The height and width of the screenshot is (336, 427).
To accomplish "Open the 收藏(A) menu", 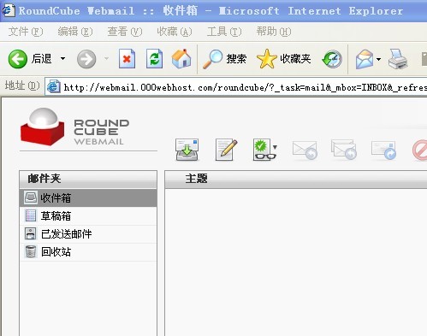I will [x=175, y=32].
